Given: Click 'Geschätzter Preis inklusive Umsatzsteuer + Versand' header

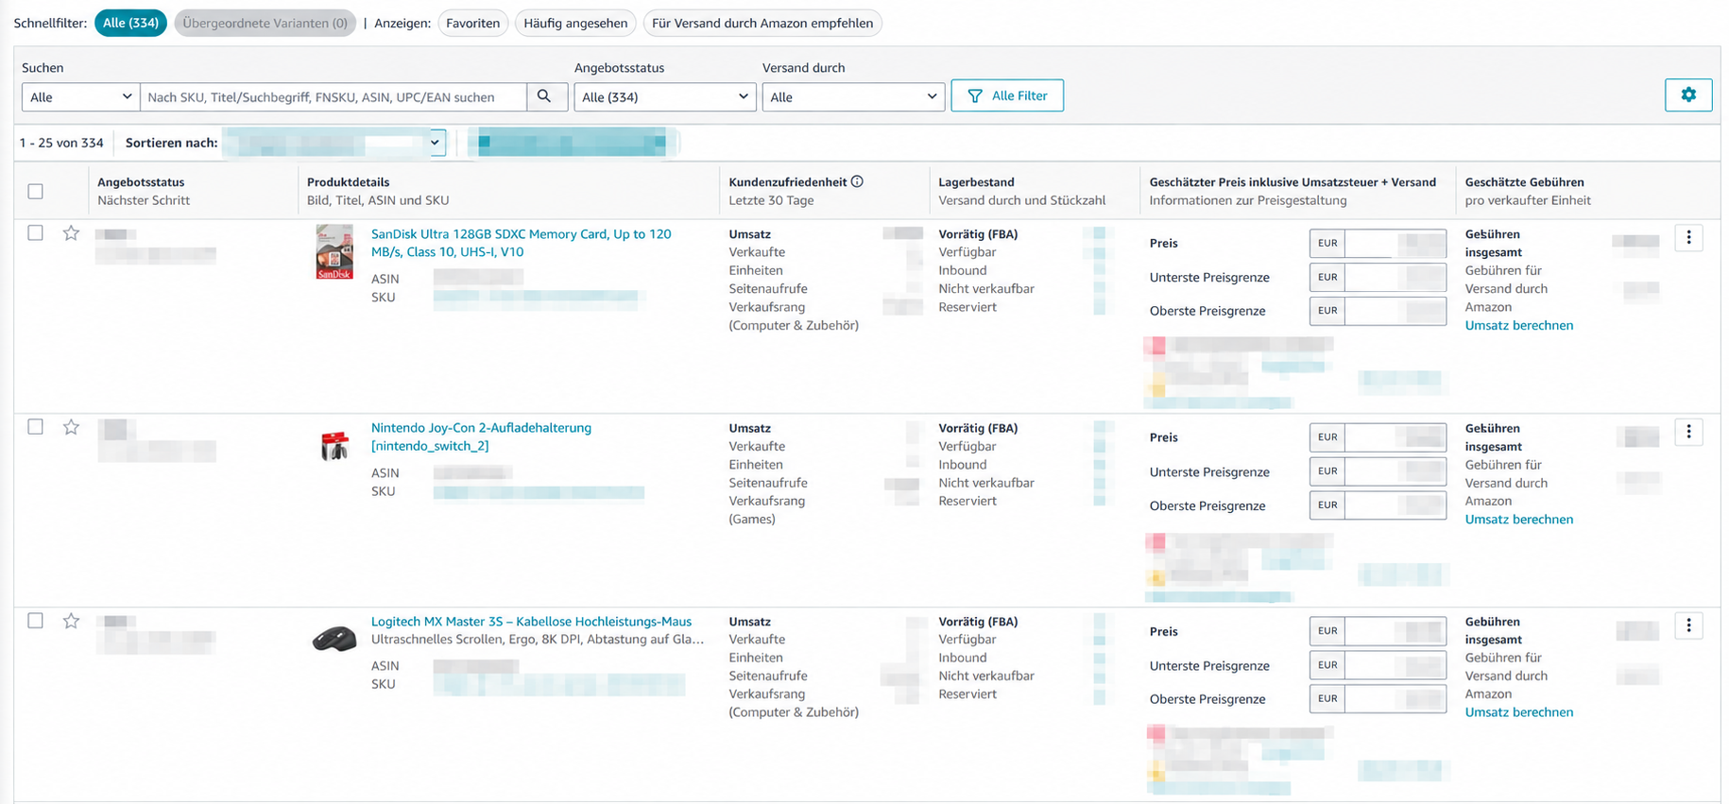Looking at the screenshot, I should [x=1292, y=182].
